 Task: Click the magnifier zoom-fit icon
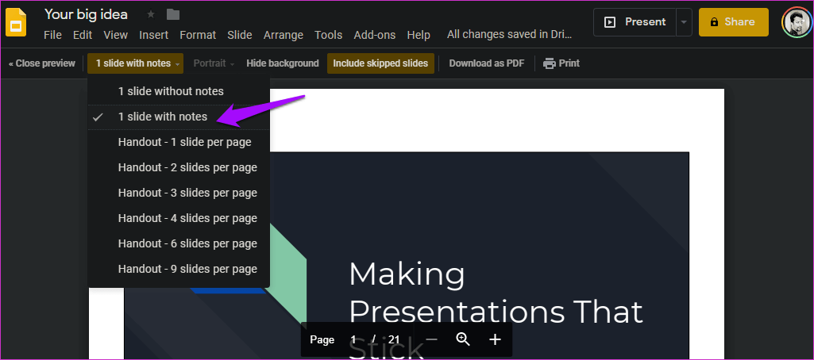click(463, 339)
